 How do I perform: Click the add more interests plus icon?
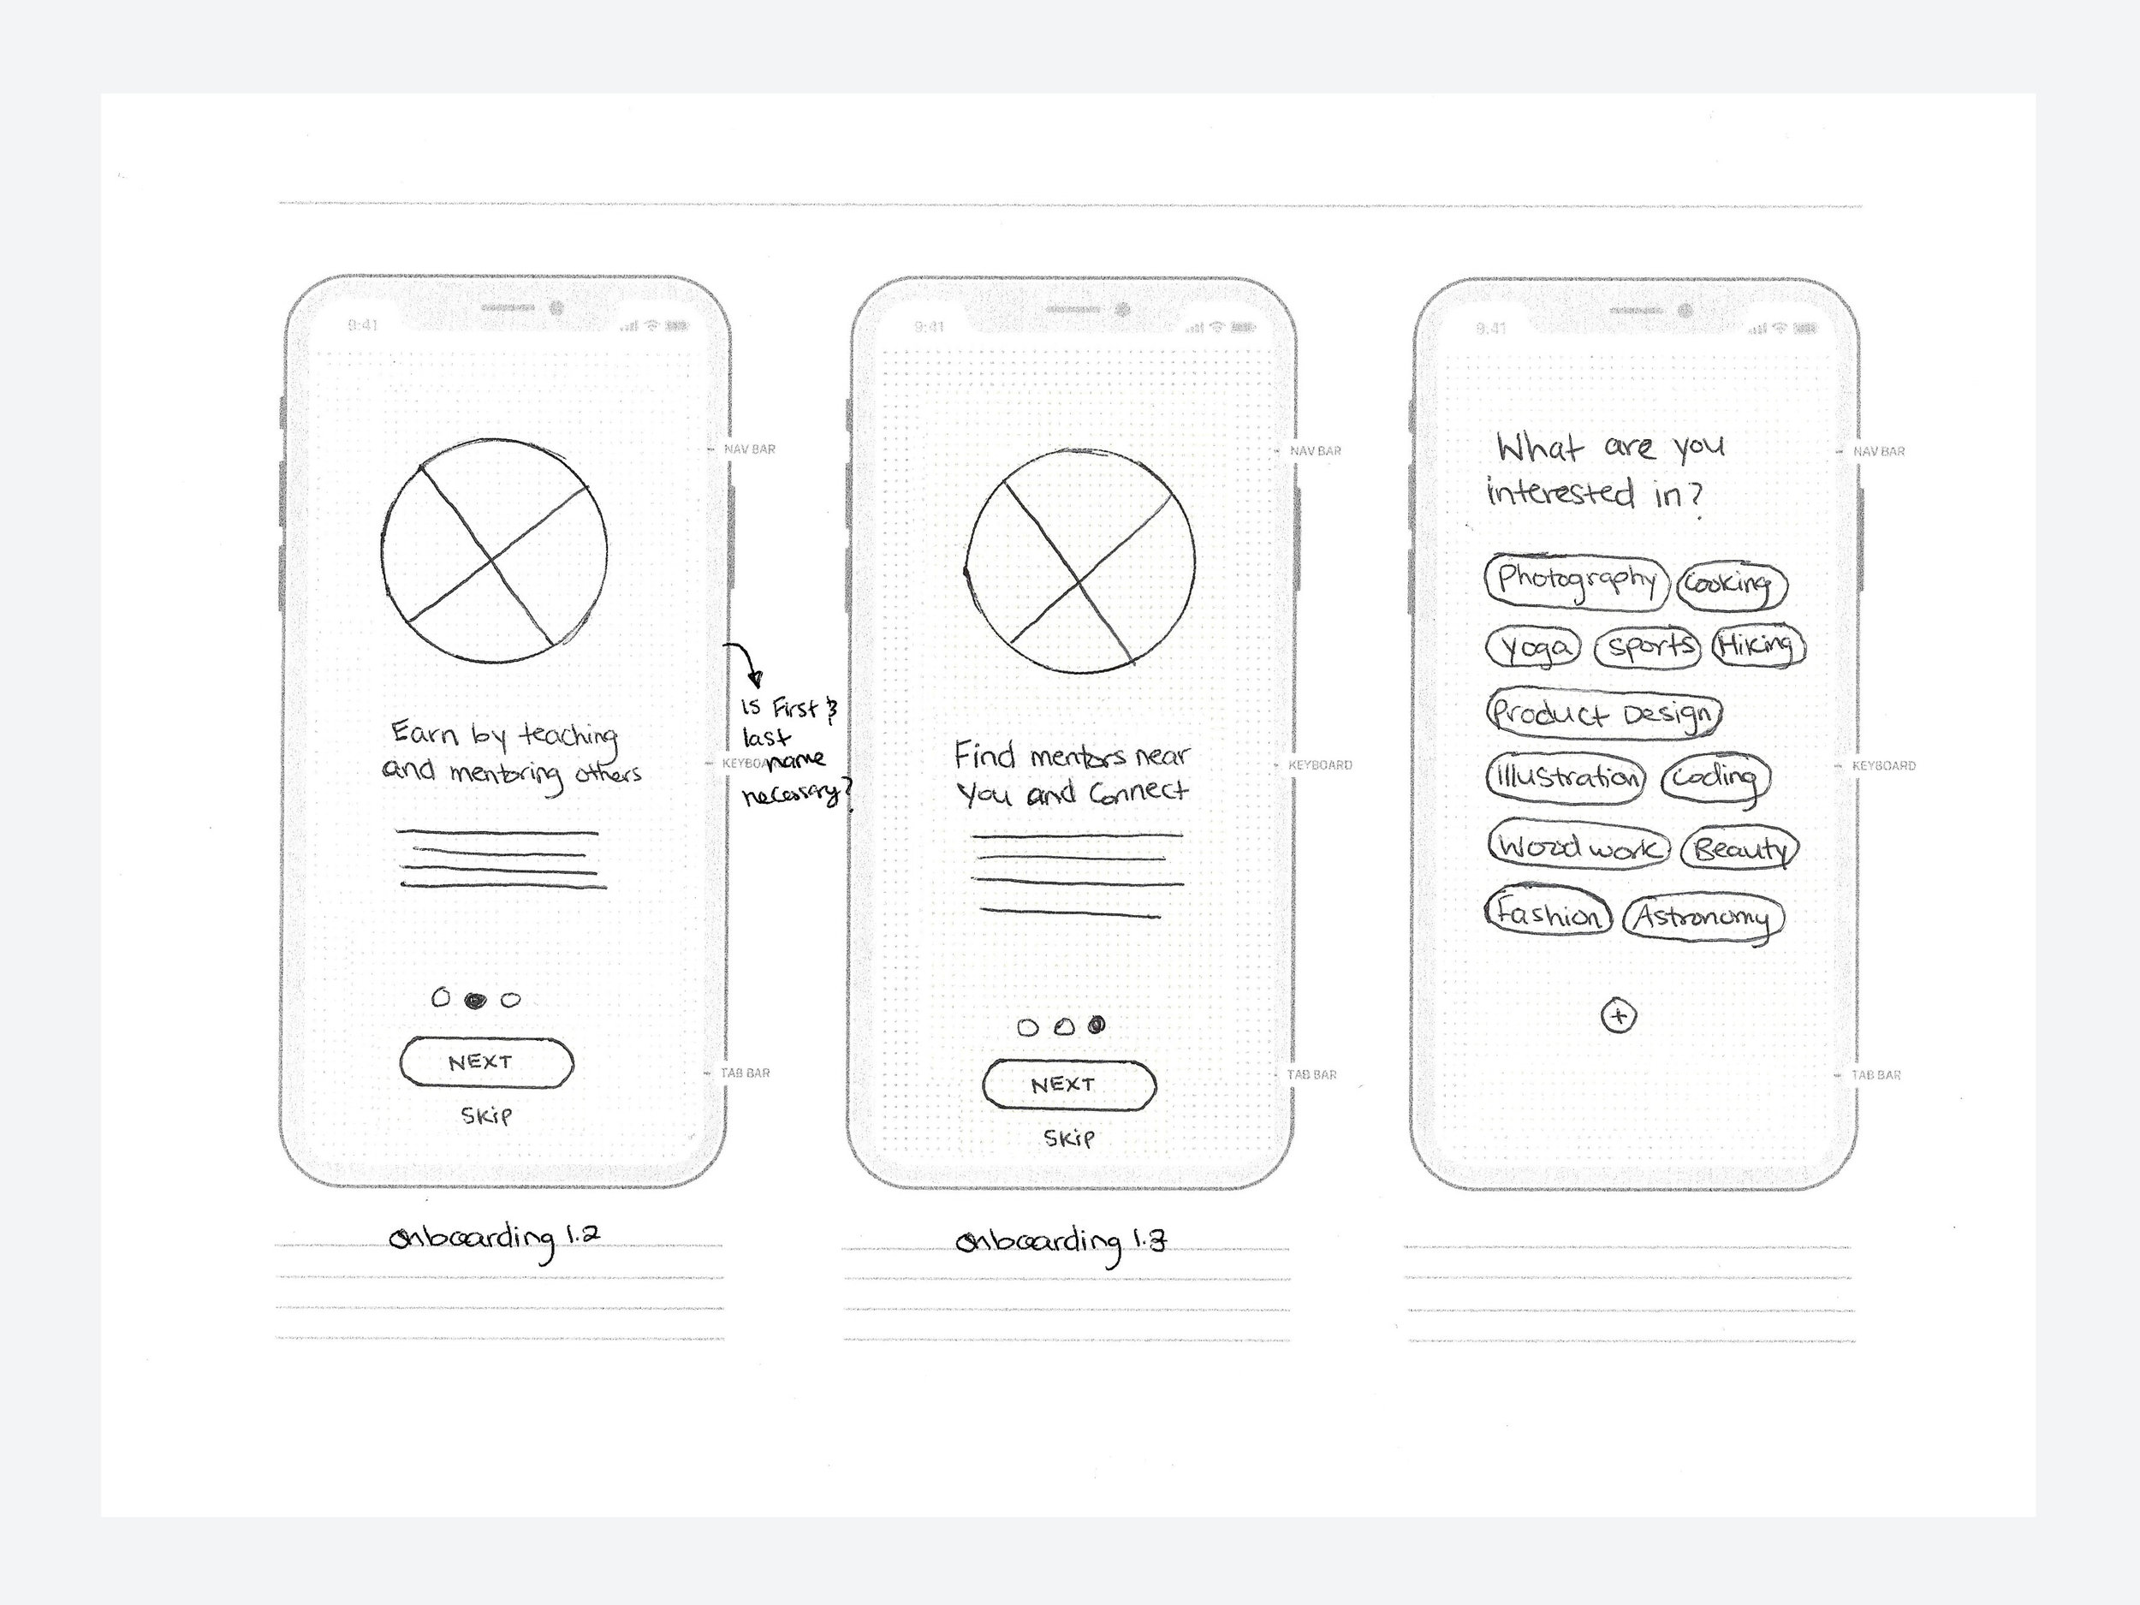click(x=1611, y=1014)
